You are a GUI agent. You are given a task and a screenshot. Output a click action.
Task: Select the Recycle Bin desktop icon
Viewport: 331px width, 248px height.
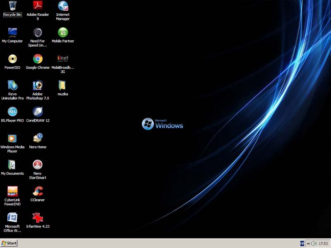(x=12, y=6)
